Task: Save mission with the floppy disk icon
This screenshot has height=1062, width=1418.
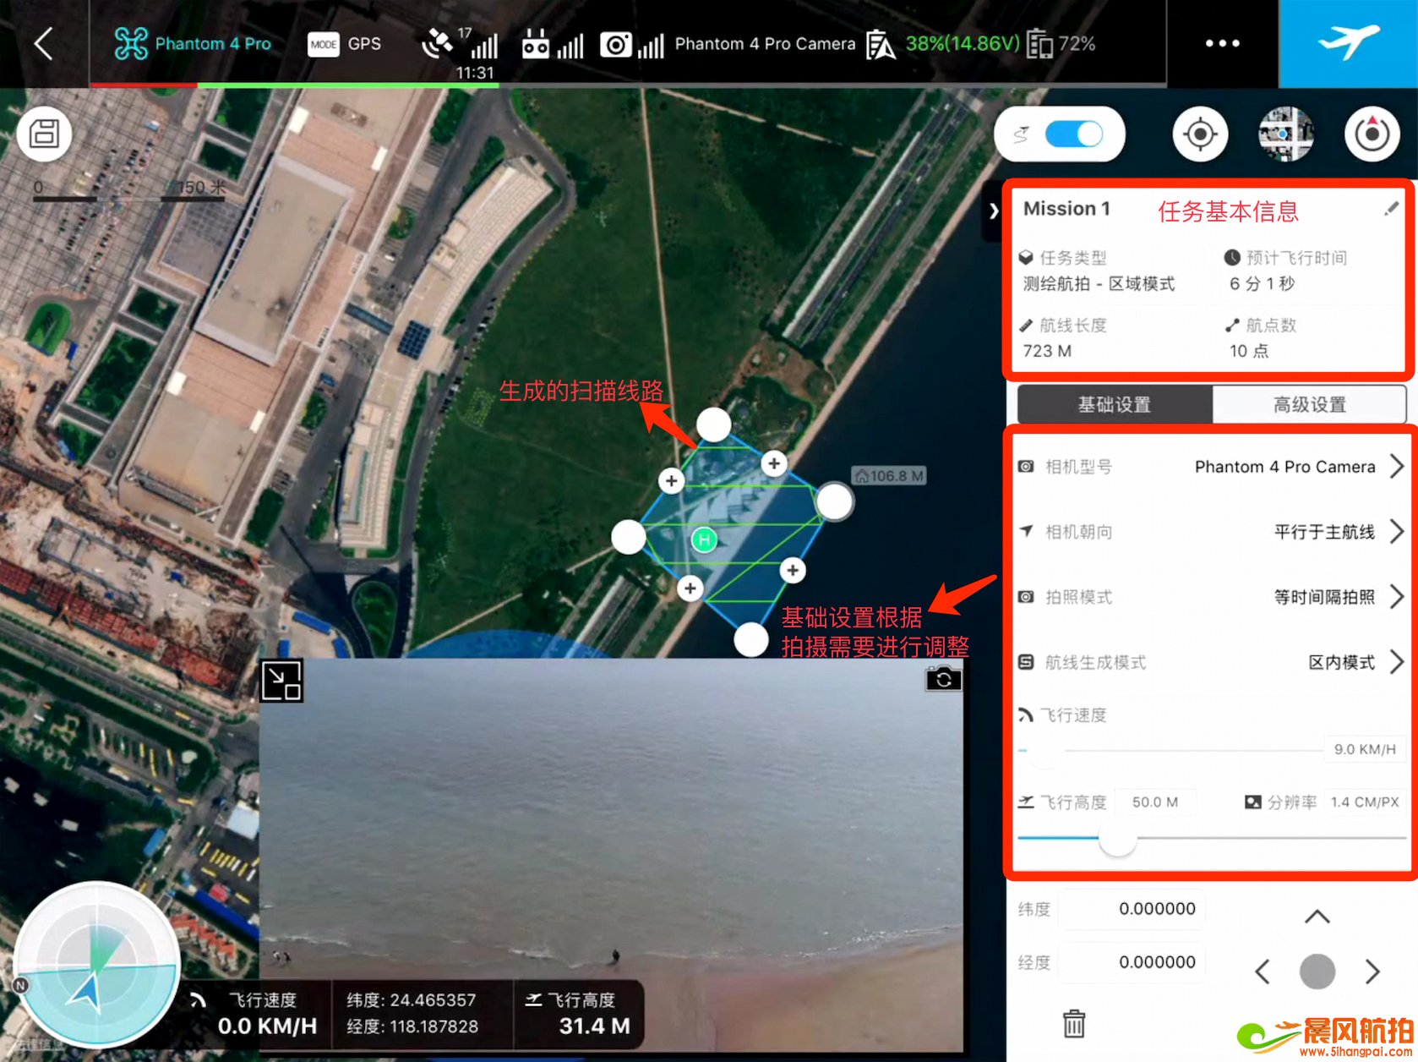Action: coord(44,134)
